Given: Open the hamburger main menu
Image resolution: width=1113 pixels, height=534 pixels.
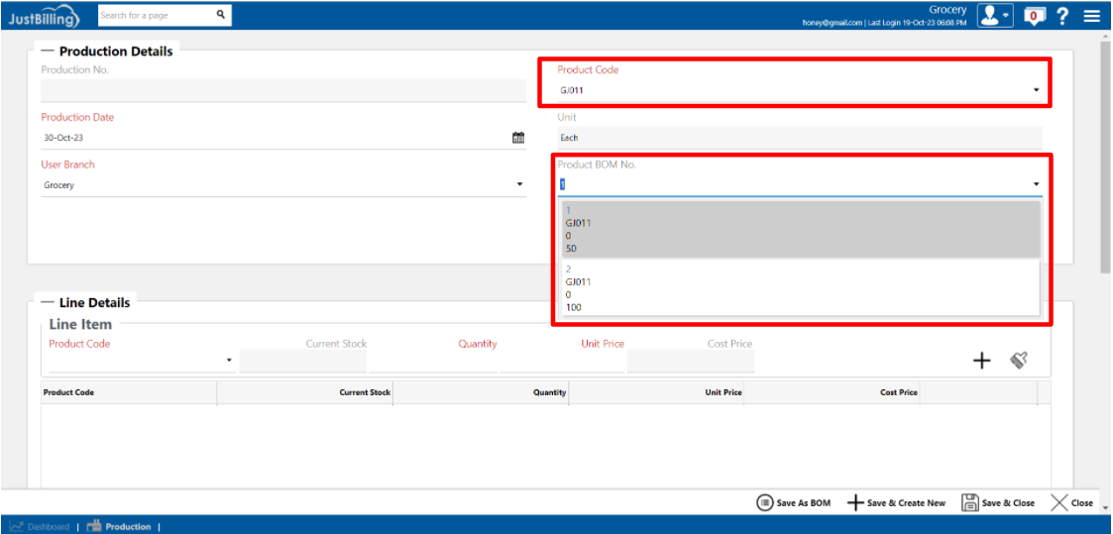Looking at the screenshot, I should tap(1091, 16).
